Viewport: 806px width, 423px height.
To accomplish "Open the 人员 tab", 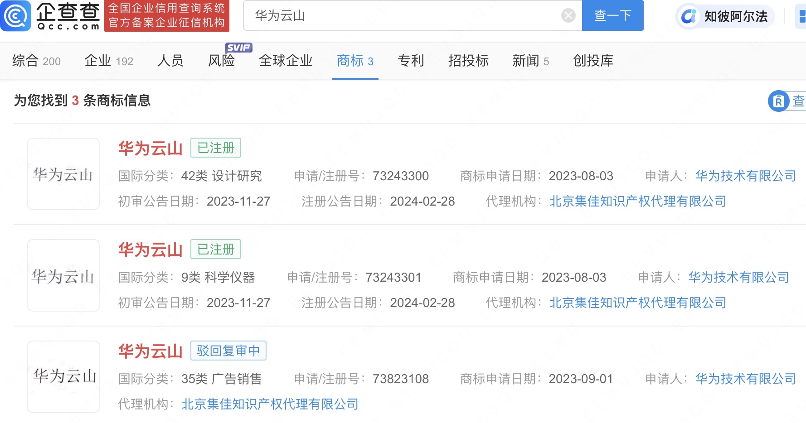I will pos(170,61).
